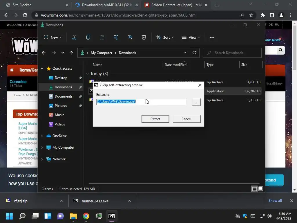The image size is (297, 223).
Task: Expand the address bar history dropdown
Action: coord(185,53)
